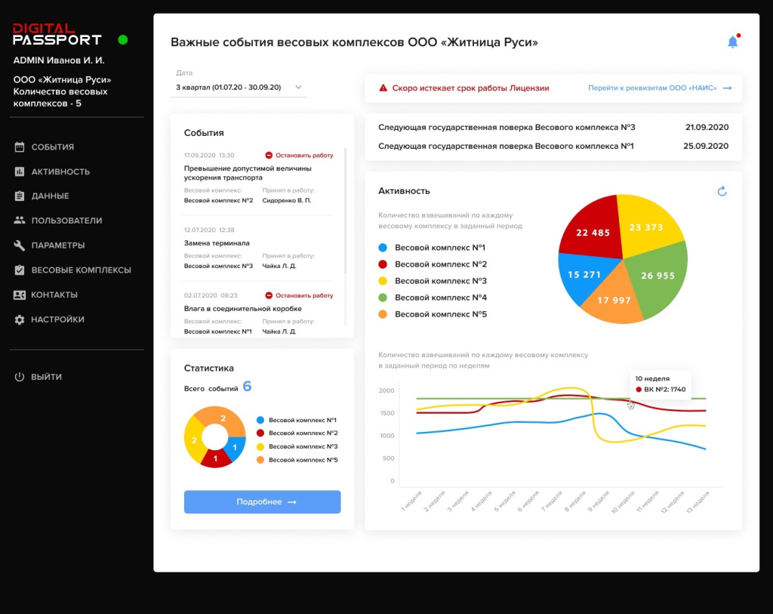Open Весовые комплексы in the sidebar
The width and height of the screenshot is (773, 614).
(81, 270)
